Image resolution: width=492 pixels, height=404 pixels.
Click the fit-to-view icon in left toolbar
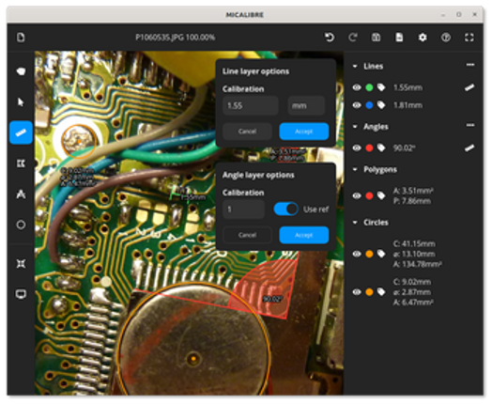[x=21, y=264]
